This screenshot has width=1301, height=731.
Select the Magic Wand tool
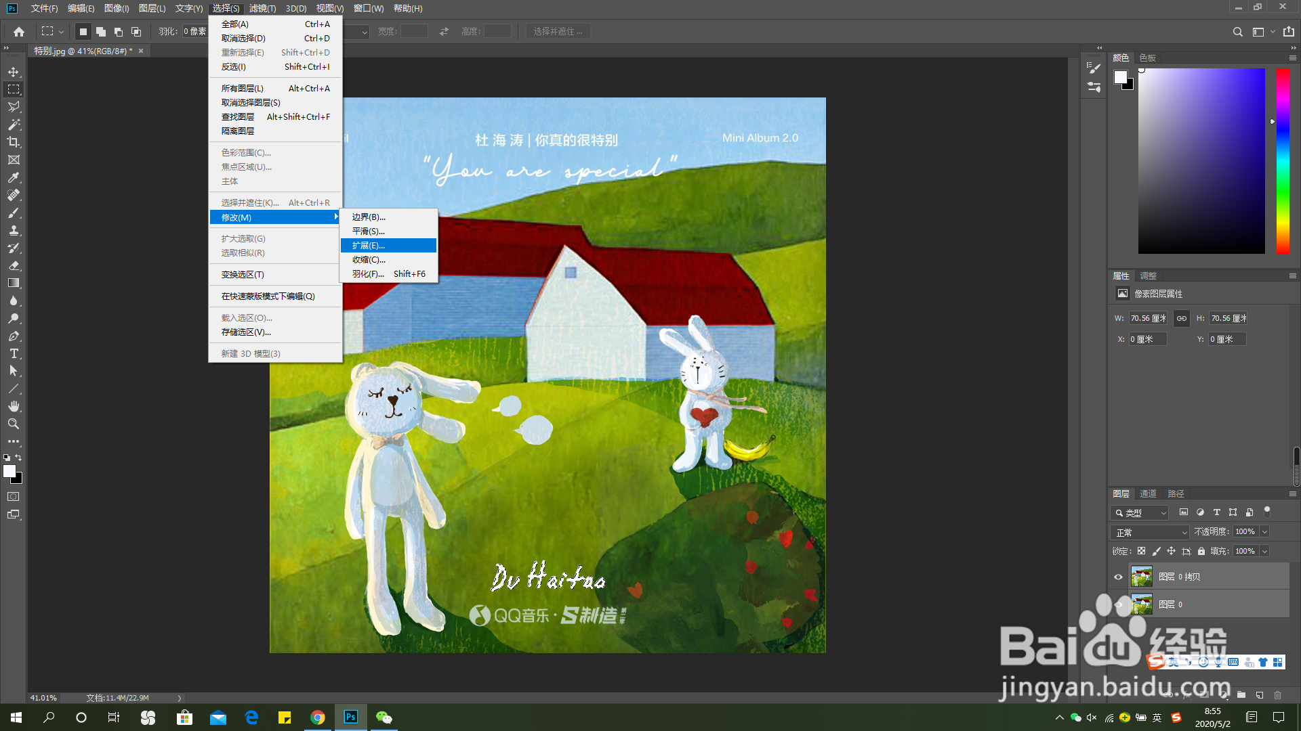pyautogui.click(x=14, y=125)
